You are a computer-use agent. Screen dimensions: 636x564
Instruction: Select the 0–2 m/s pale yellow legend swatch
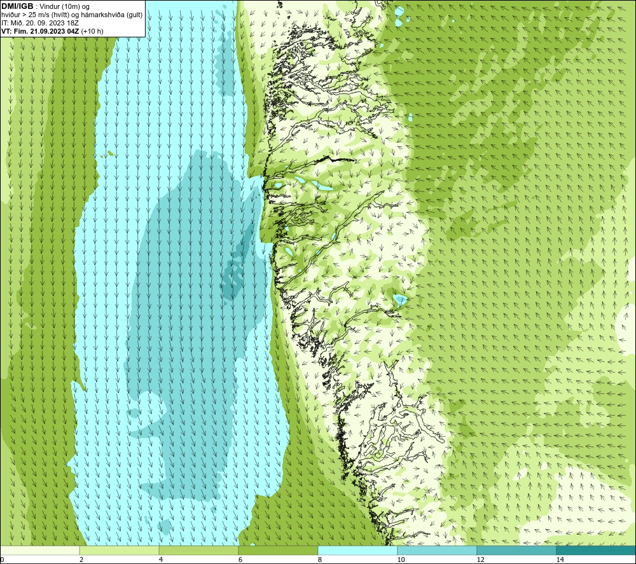39,550
